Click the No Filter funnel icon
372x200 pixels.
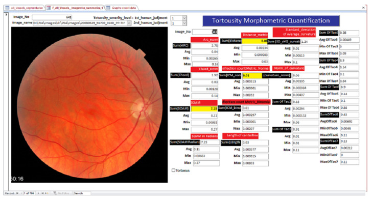click(55, 193)
